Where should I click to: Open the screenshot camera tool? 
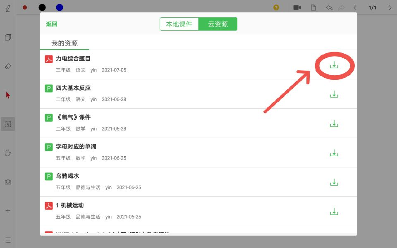click(8, 182)
